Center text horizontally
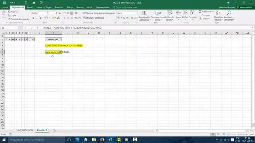This screenshot has height=143, width=255. point(68,18)
